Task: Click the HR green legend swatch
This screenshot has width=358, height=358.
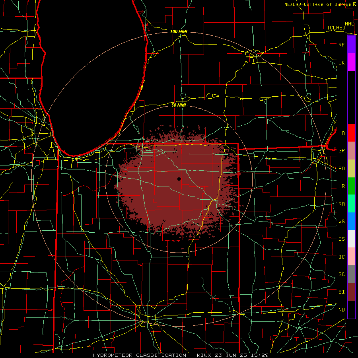Action: coord(351,186)
